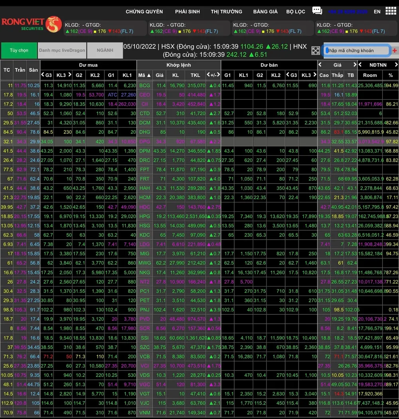
Task: Open the chat speech bubble icon
Action: (317, 11)
